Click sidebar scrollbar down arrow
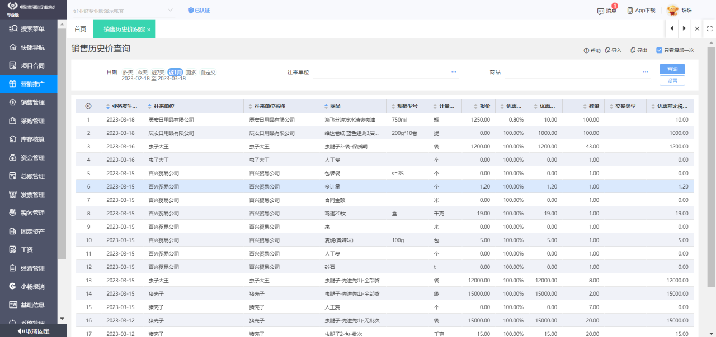The width and height of the screenshot is (716, 337). coord(62,319)
